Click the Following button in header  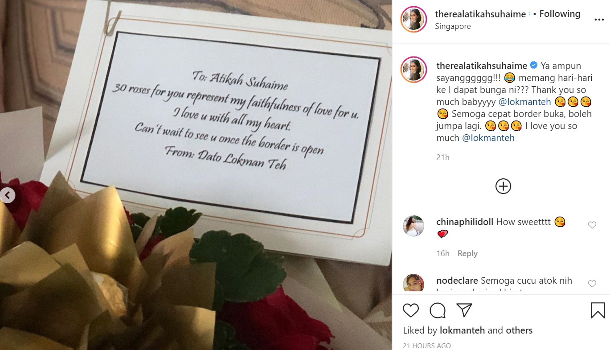(x=560, y=14)
